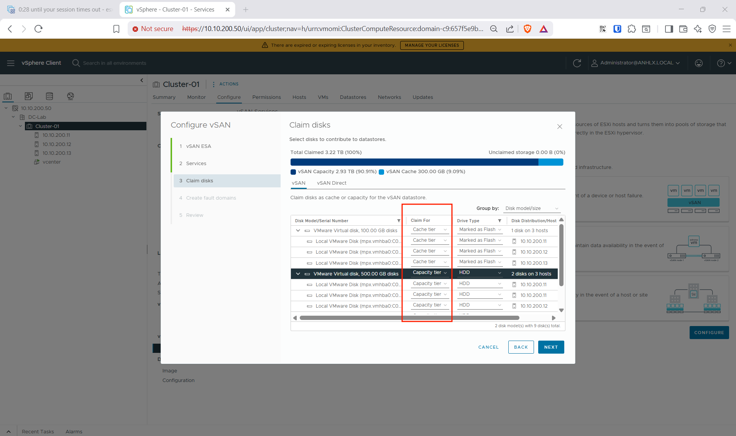Switch to VMs and Templates inventory view icon

tap(29, 96)
